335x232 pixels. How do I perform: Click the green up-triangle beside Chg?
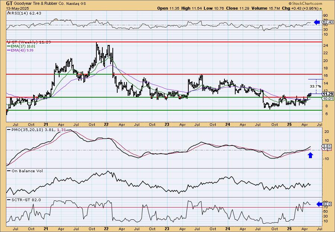click(320, 8)
